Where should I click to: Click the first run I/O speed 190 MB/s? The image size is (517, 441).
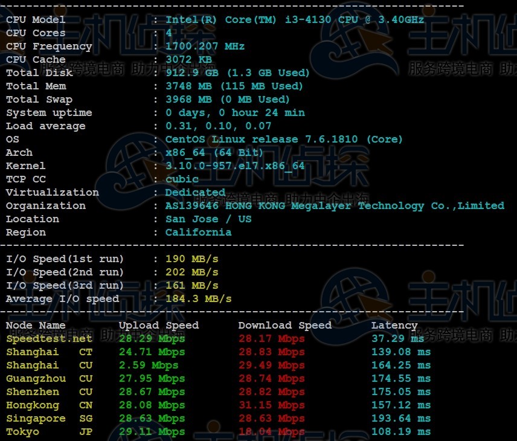(191, 259)
